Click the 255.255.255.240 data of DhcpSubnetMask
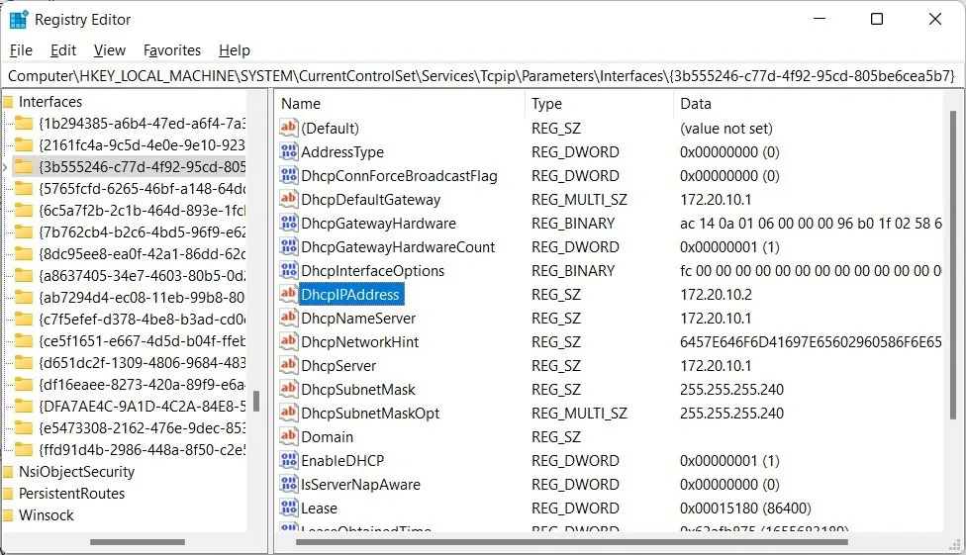 [x=731, y=390]
